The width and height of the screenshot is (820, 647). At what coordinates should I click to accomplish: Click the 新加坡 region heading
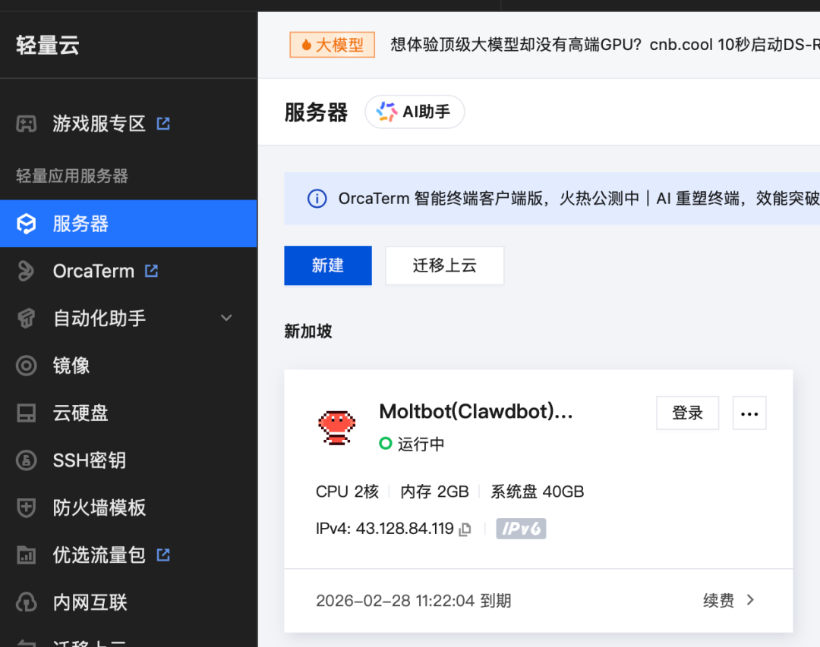(308, 331)
